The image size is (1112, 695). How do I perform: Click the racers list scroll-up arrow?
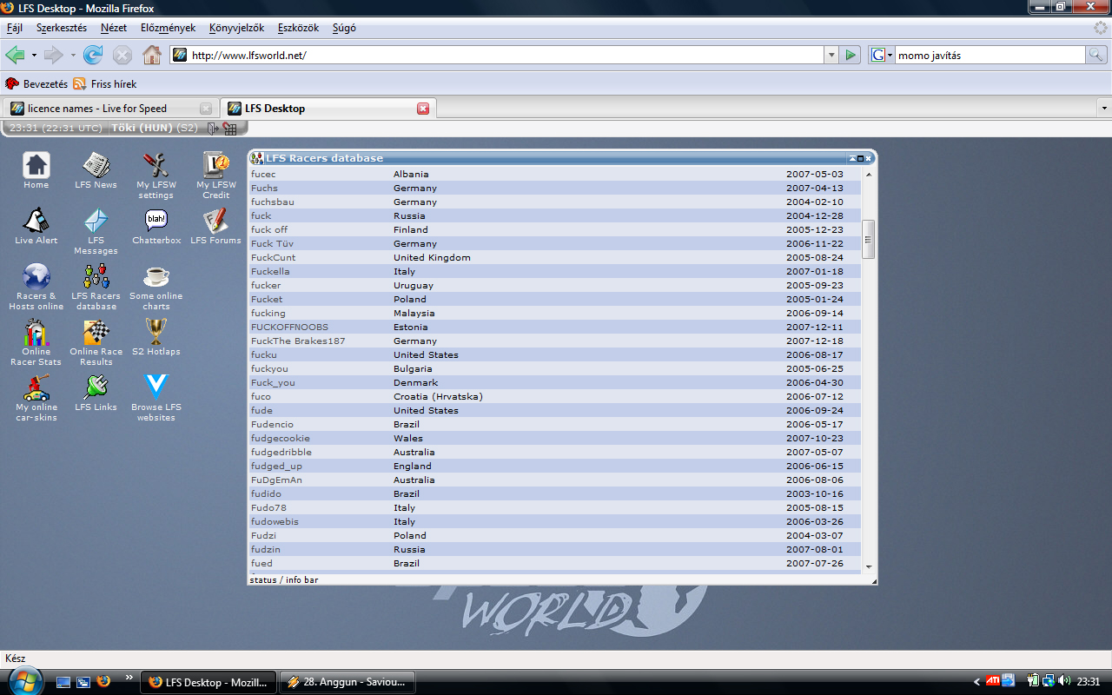click(868, 174)
